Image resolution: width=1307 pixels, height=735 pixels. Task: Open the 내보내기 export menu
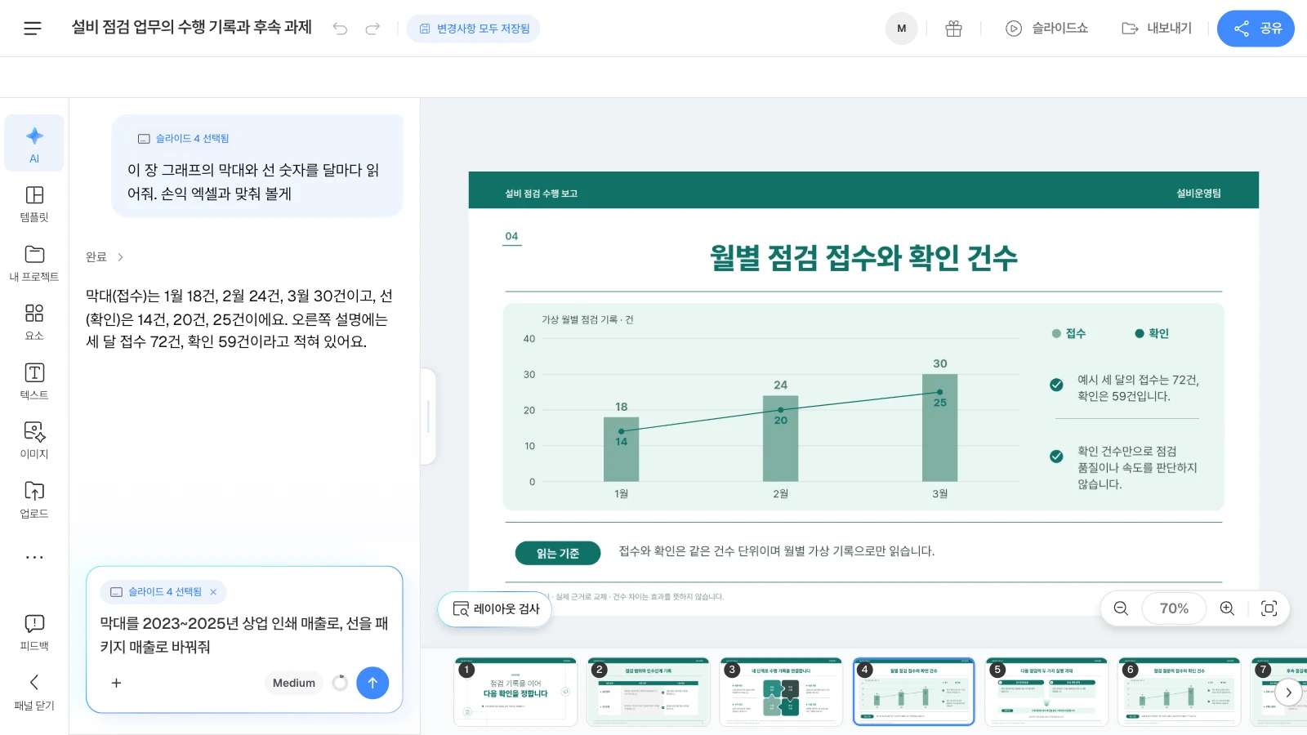click(1157, 29)
